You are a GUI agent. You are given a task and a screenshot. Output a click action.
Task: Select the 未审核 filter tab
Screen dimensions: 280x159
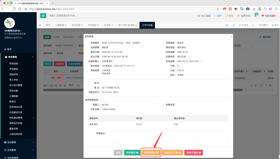(x=56, y=37)
